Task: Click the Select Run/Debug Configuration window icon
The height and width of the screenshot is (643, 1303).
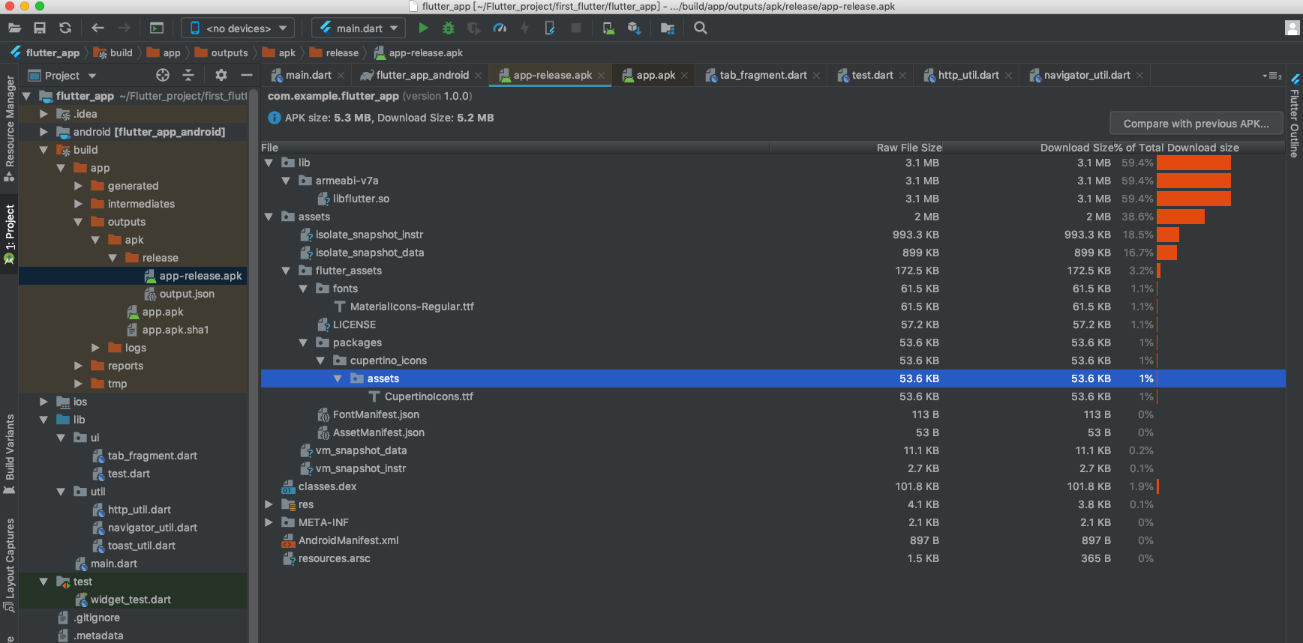Action: [157, 28]
